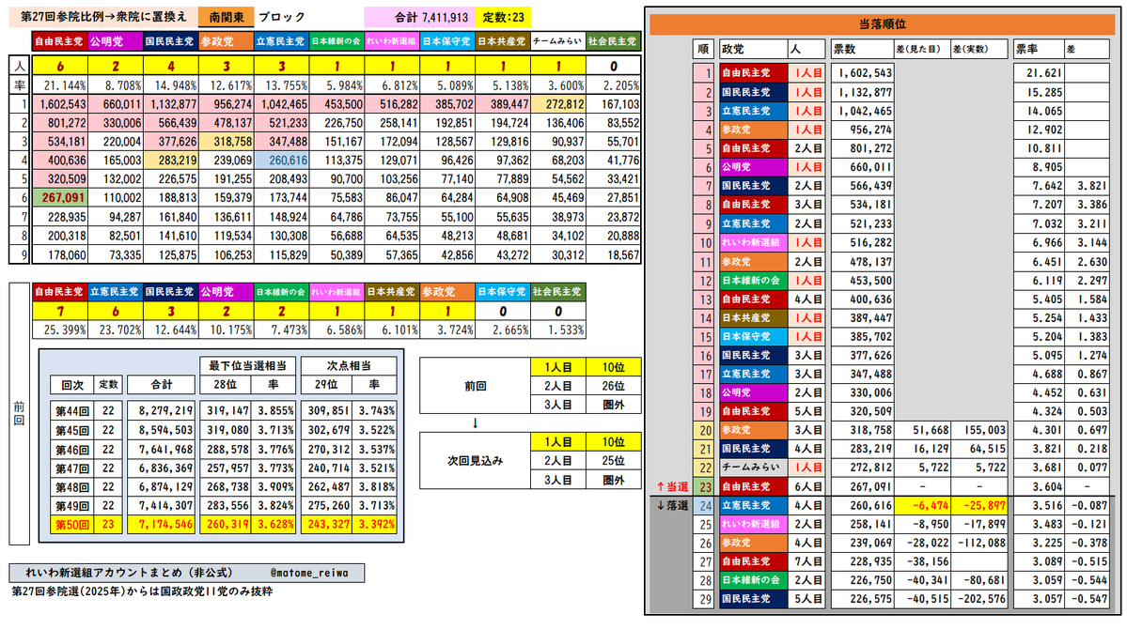Click the 差(実数) column header

click(x=978, y=50)
